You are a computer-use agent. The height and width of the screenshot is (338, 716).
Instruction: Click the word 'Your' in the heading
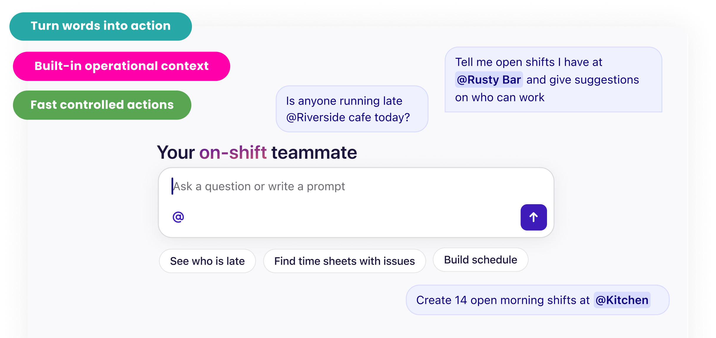[x=176, y=153]
